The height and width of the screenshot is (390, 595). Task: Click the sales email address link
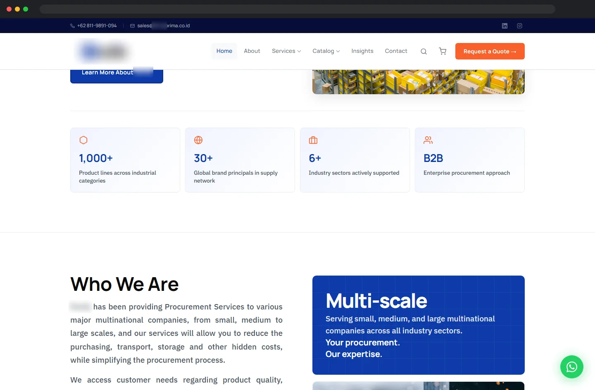[x=164, y=26]
